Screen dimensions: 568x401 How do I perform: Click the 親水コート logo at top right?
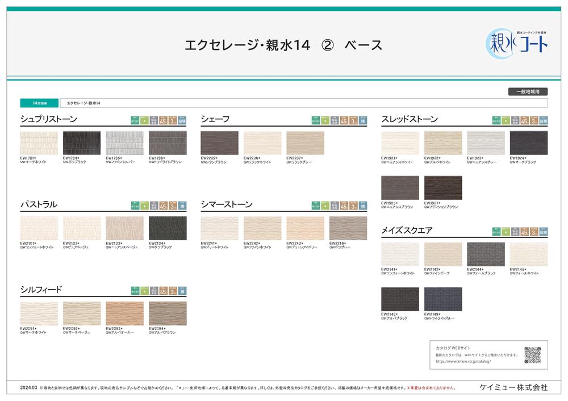point(517,43)
